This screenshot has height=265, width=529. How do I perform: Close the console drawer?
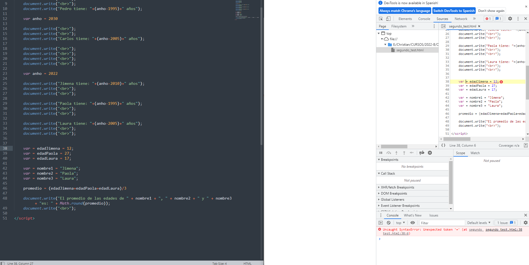tap(525, 215)
